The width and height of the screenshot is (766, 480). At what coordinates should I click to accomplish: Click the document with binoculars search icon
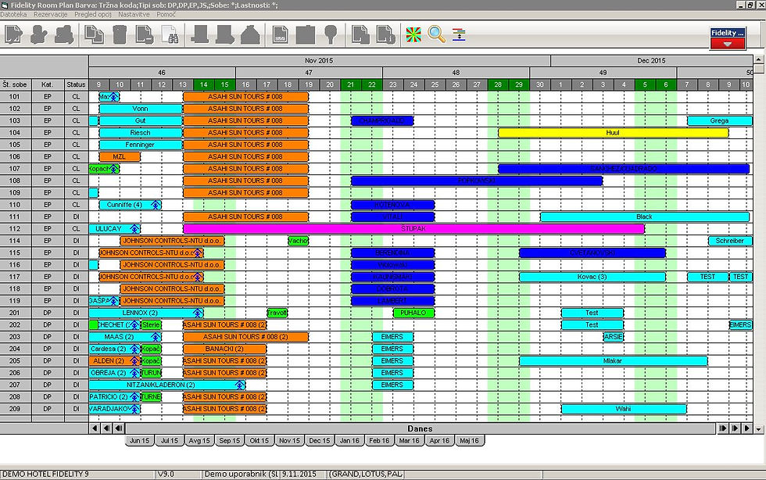170,34
